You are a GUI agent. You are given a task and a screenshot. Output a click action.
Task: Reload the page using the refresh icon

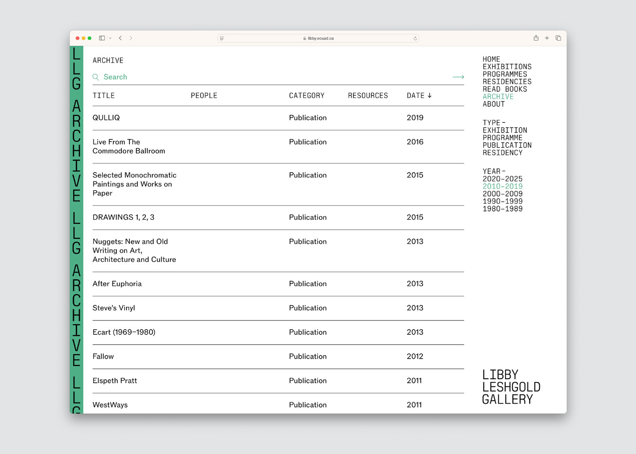pos(415,39)
